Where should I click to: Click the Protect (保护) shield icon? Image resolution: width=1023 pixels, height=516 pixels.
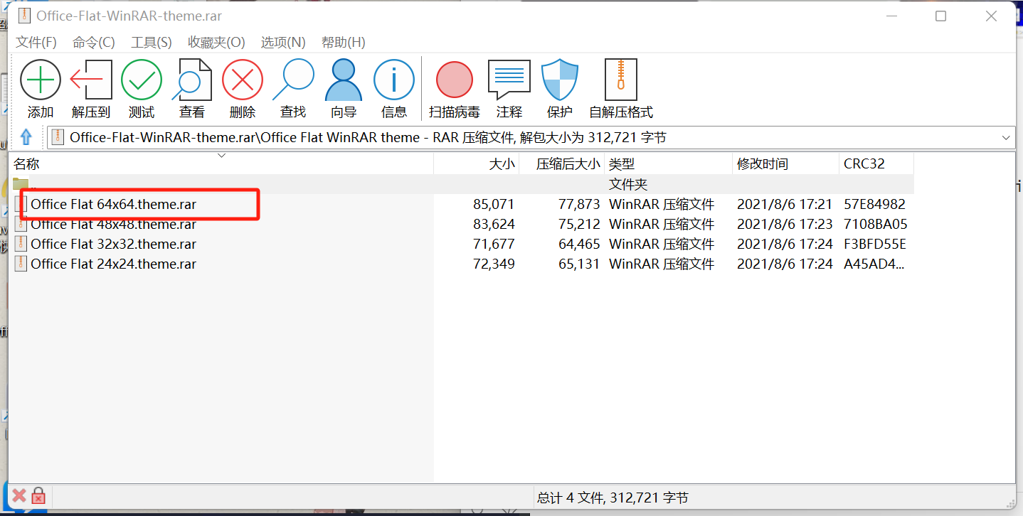tap(560, 80)
